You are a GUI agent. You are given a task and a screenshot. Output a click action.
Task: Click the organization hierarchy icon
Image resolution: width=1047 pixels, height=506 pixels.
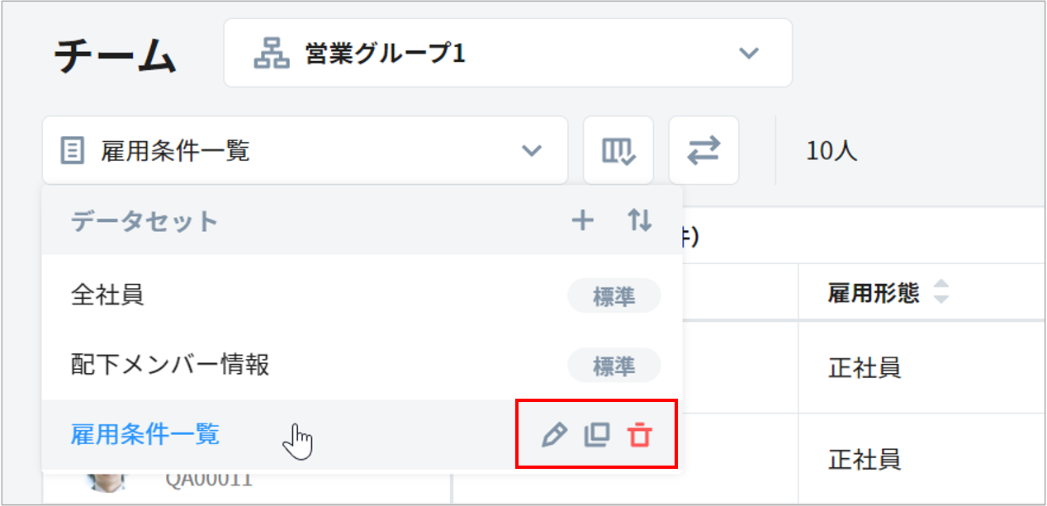(x=271, y=54)
